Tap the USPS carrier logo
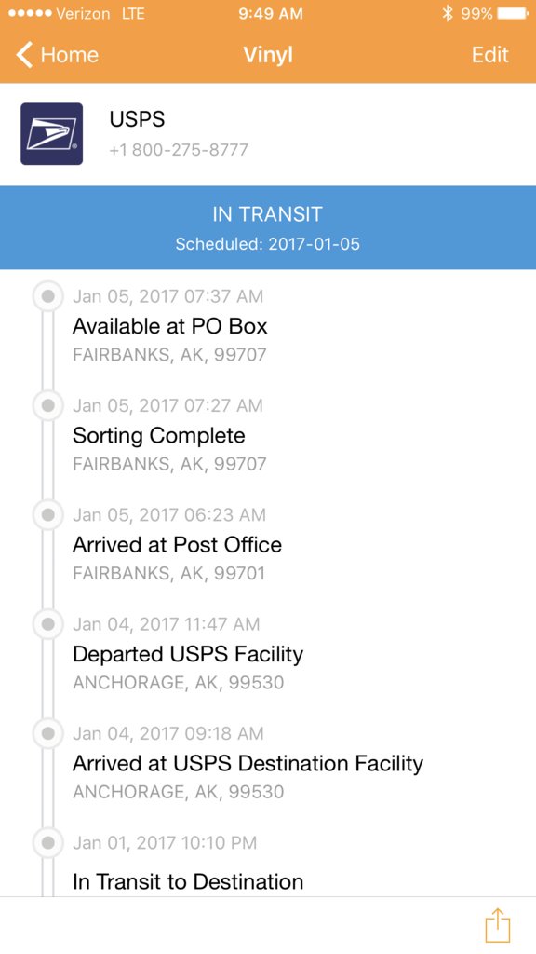536x954 pixels. (x=52, y=134)
